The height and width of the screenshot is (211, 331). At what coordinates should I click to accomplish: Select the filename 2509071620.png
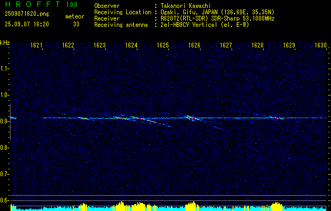27,14
